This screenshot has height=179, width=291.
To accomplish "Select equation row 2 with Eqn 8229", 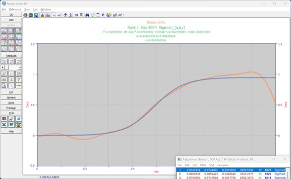I will point(231,174).
